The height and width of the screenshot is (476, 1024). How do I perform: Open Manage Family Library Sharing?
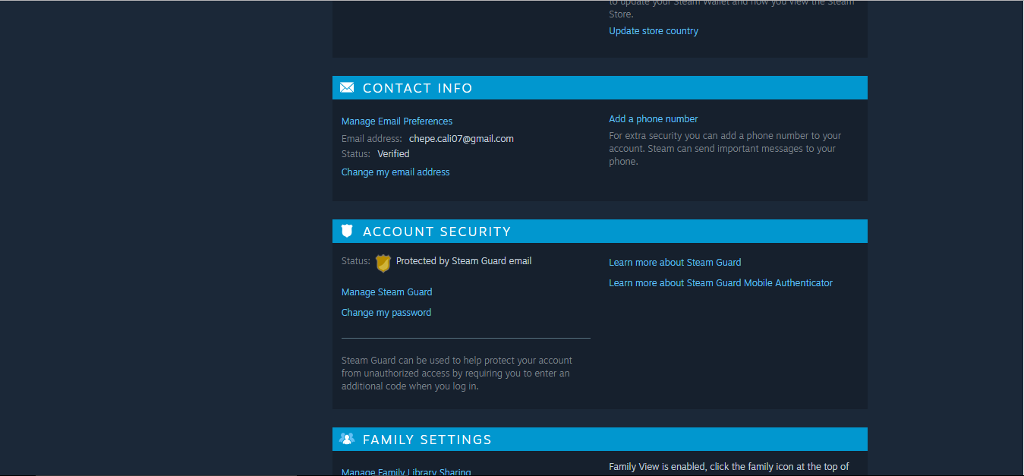(x=405, y=471)
